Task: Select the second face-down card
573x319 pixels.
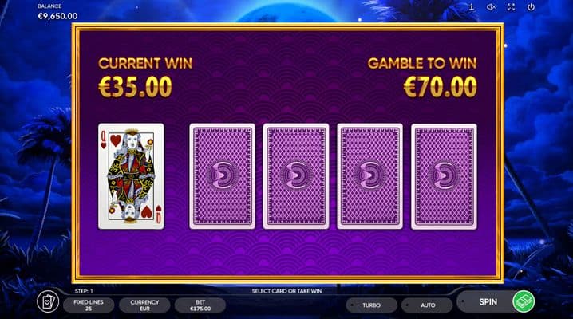Action: 296,176
